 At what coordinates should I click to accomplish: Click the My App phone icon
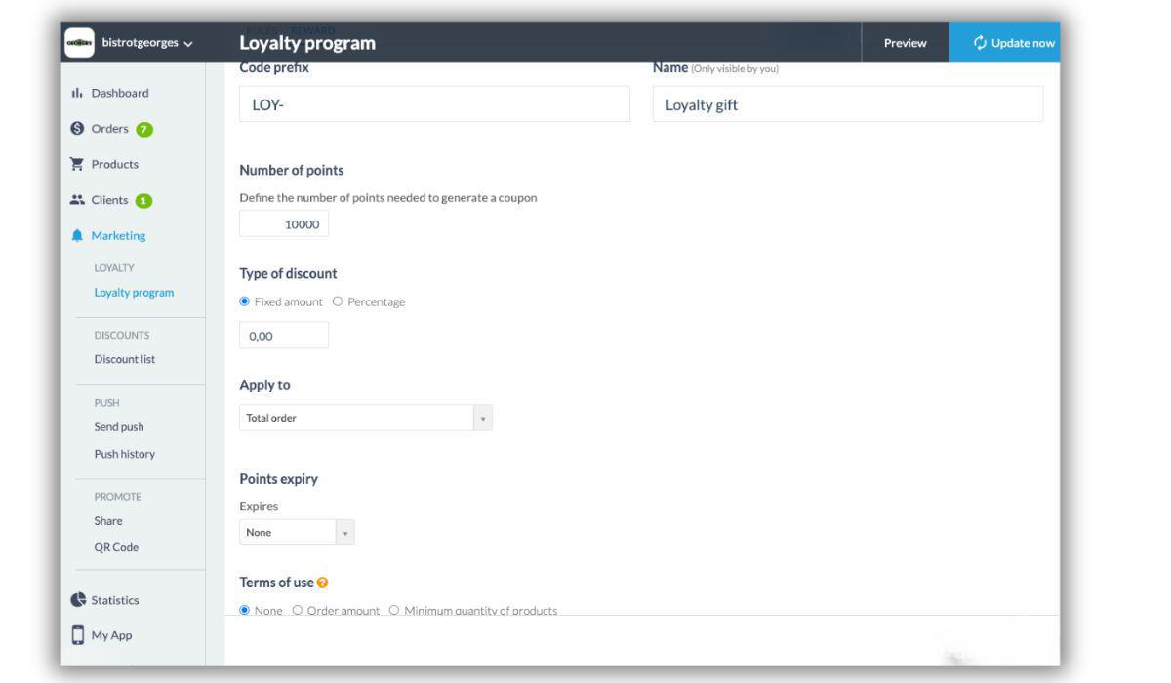pyautogui.click(x=78, y=635)
